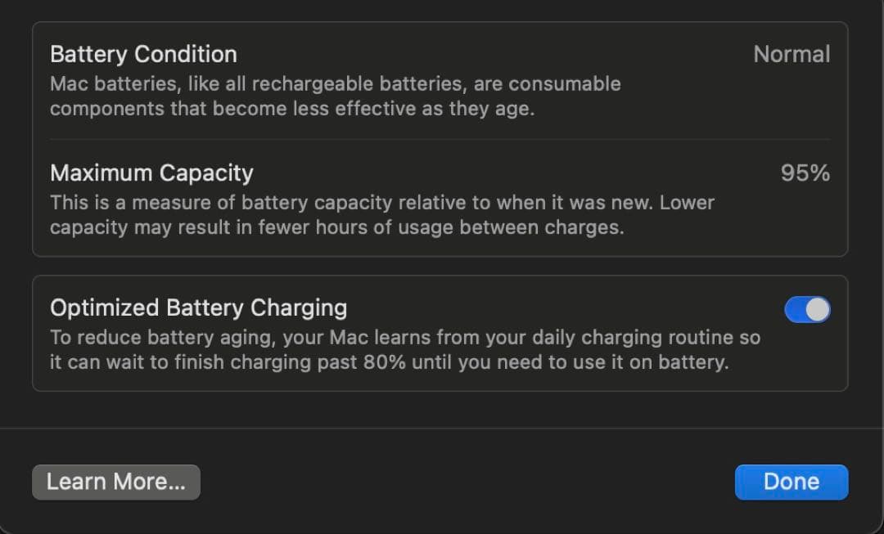
Task: Select the Maximum Capacity label
Action: pyautogui.click(x=151, y=173)
